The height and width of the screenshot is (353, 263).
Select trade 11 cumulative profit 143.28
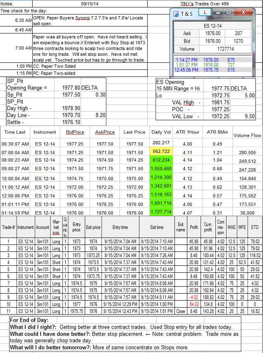pos(208,311)
